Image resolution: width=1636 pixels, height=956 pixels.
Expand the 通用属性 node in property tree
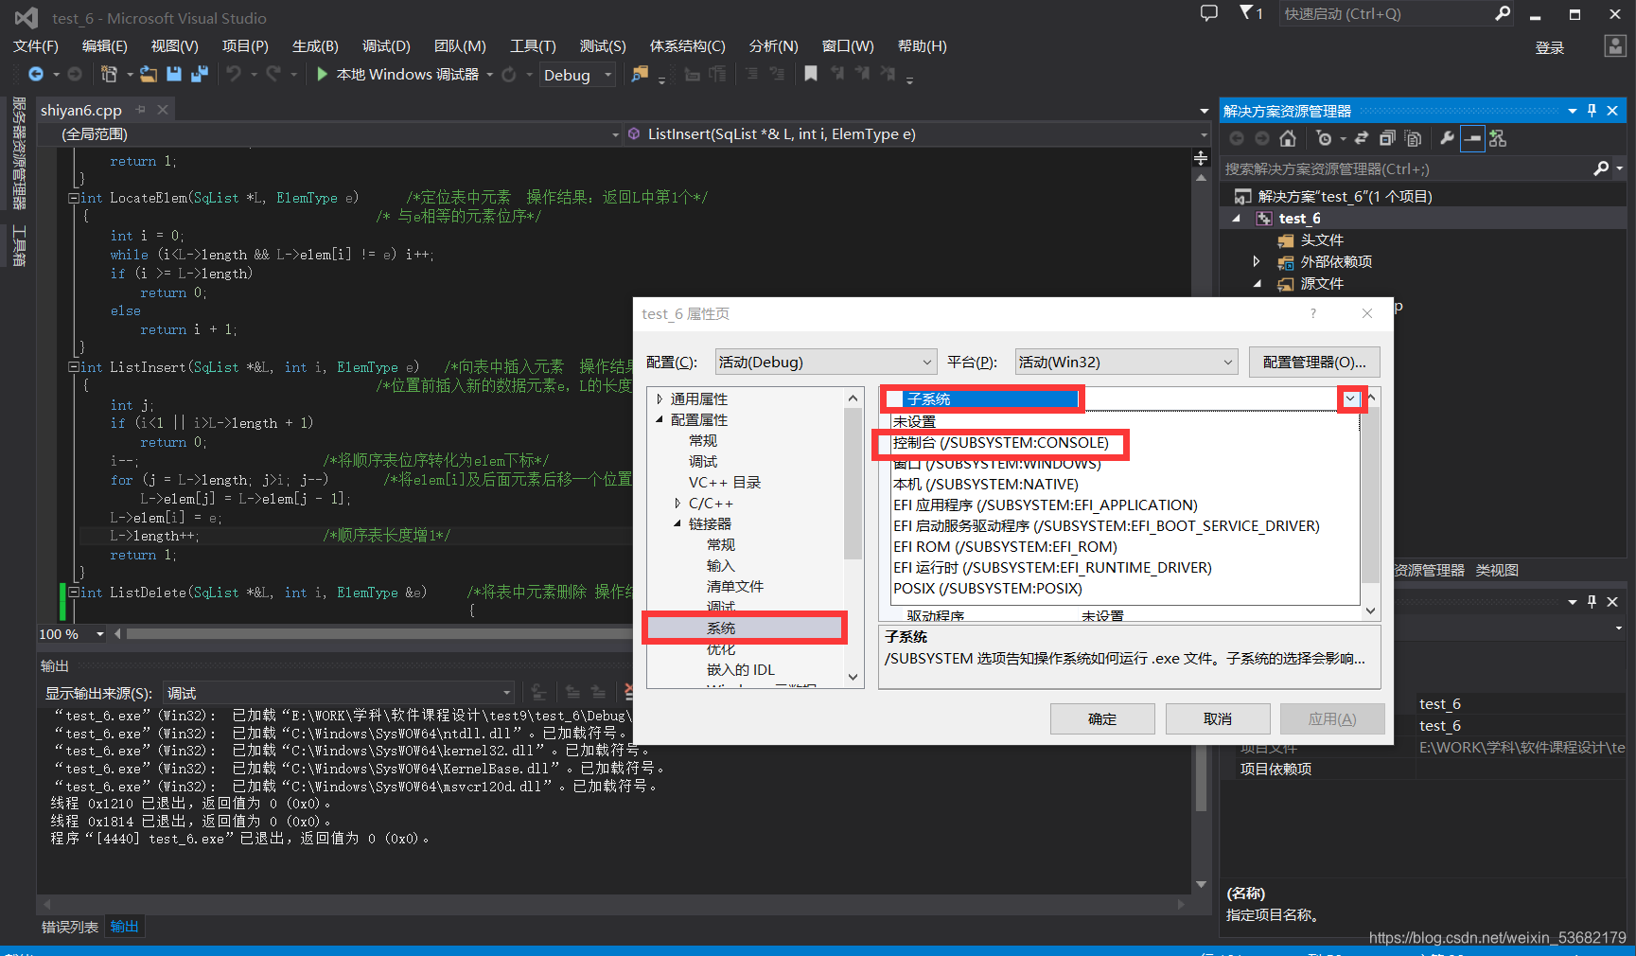[x=660, y=399]
